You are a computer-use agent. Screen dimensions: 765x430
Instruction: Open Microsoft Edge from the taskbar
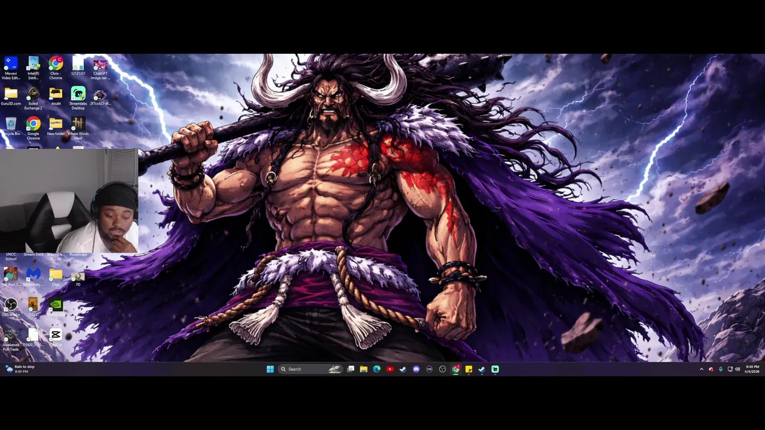click(x=377, y=369)
